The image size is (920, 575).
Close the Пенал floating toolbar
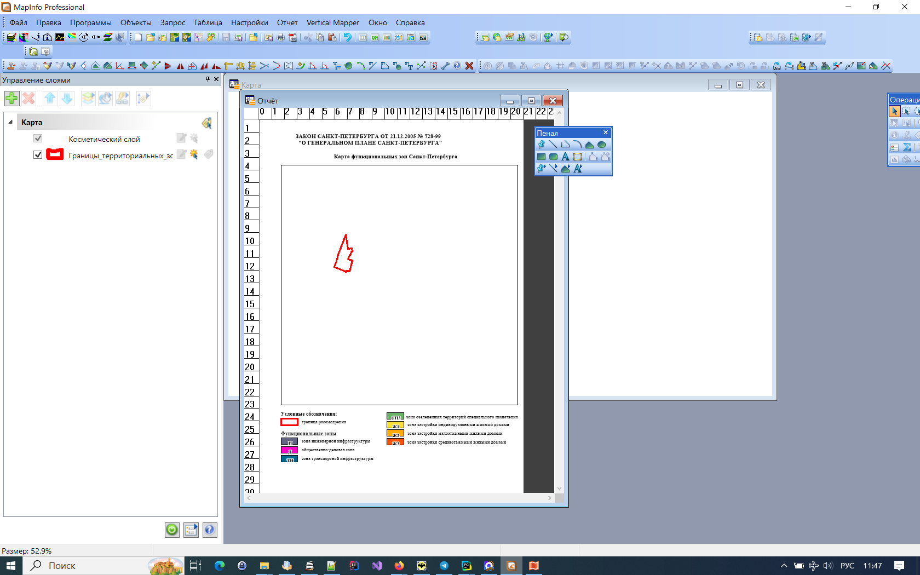[606, 133]
